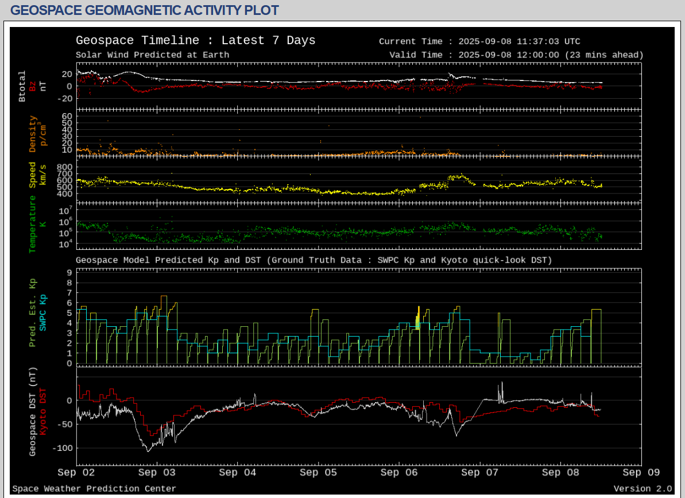Click the Sep 02 date marker

point(76,473)
